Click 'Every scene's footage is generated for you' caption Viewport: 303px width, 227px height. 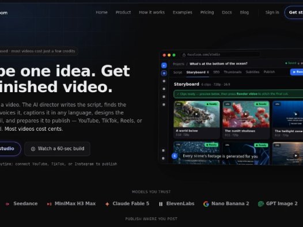click(220, 156)
